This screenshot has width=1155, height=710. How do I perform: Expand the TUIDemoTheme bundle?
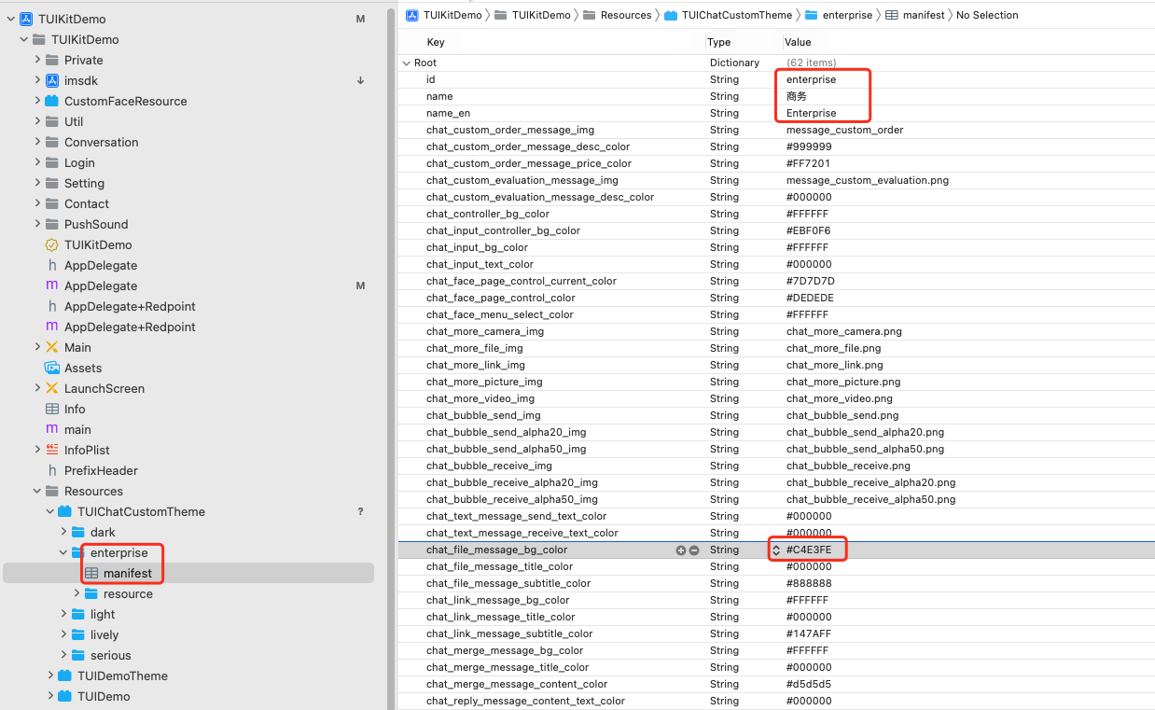tap(50, 675)
